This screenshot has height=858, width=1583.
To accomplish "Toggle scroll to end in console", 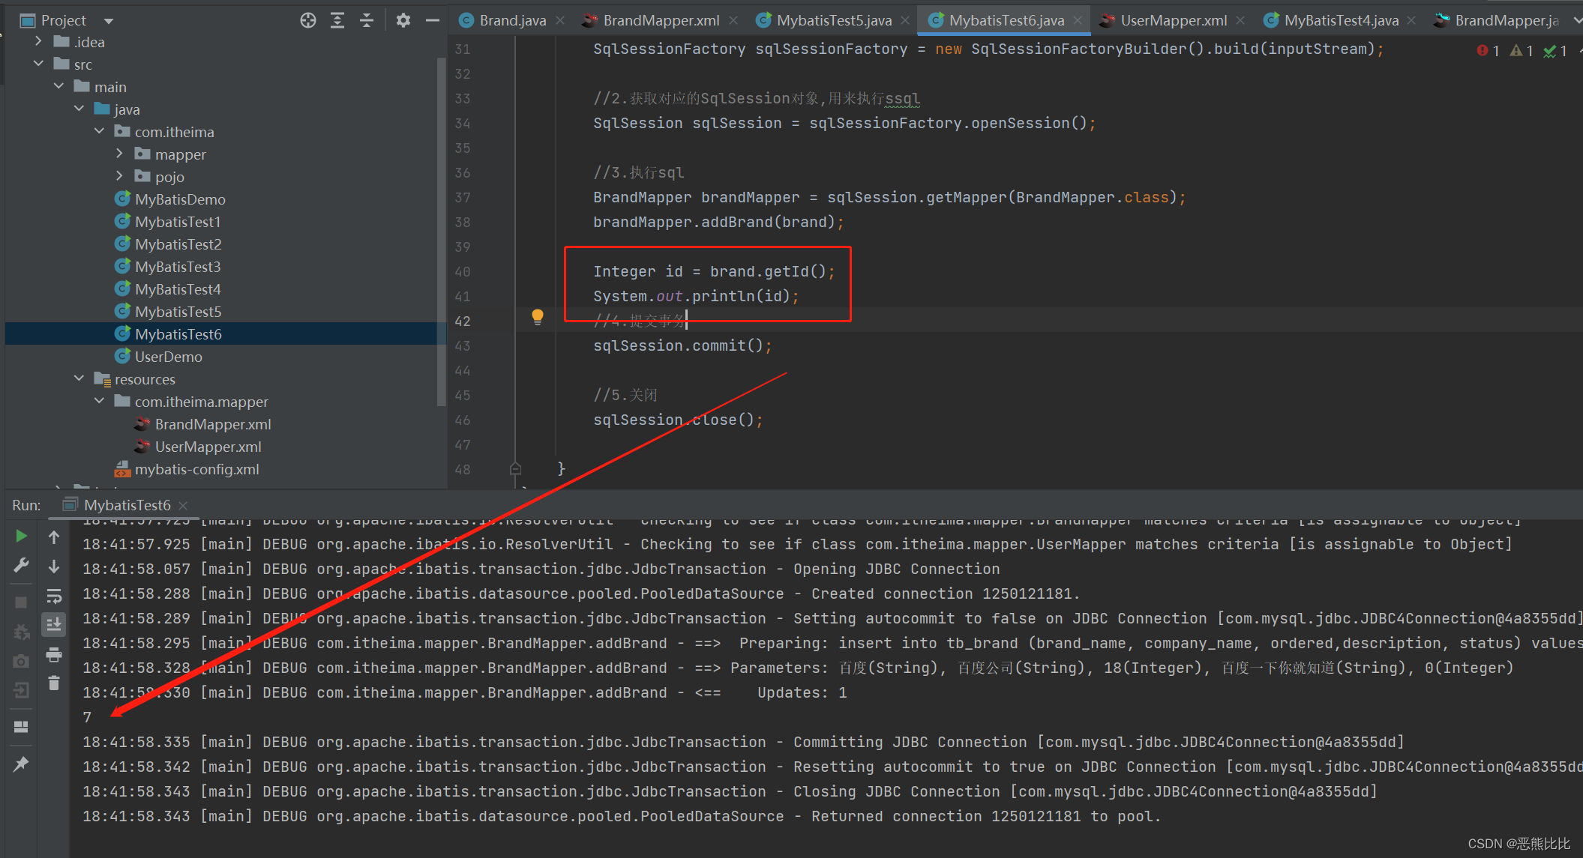I will 54,624.
